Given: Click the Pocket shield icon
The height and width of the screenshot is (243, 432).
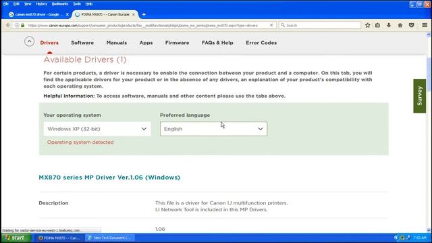Looking at the screenshot, I should click(x=411, y=25).
